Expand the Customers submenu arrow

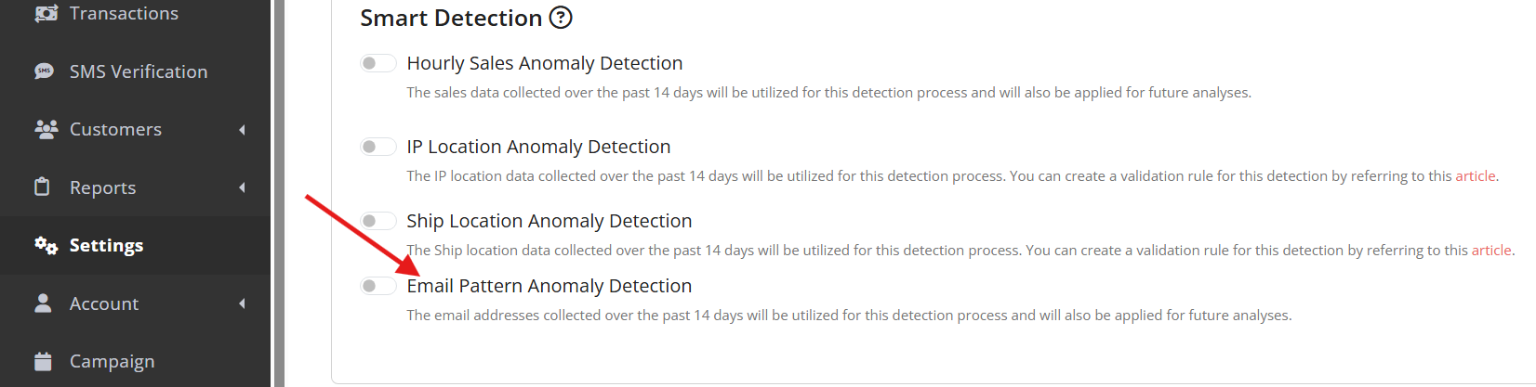click(242, 130)
